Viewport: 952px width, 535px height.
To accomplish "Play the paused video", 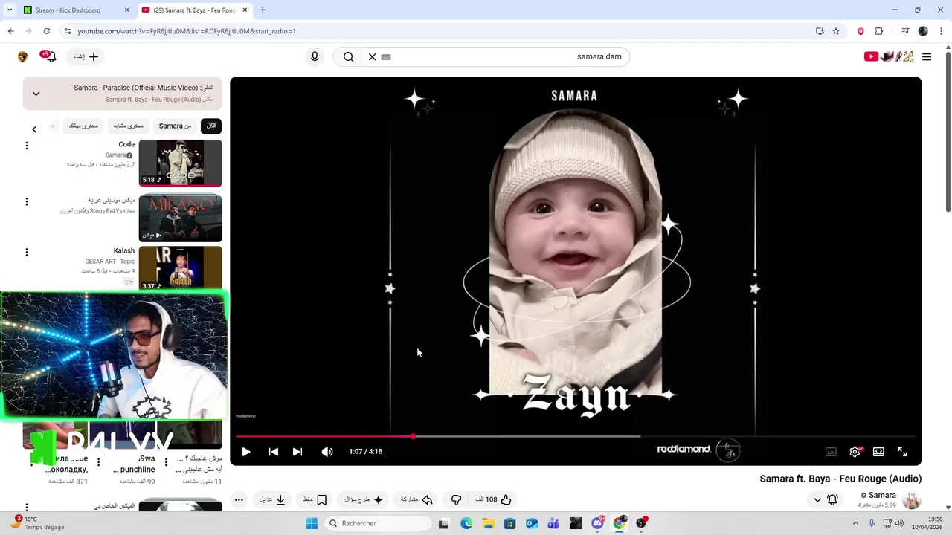I will (246, 452).
